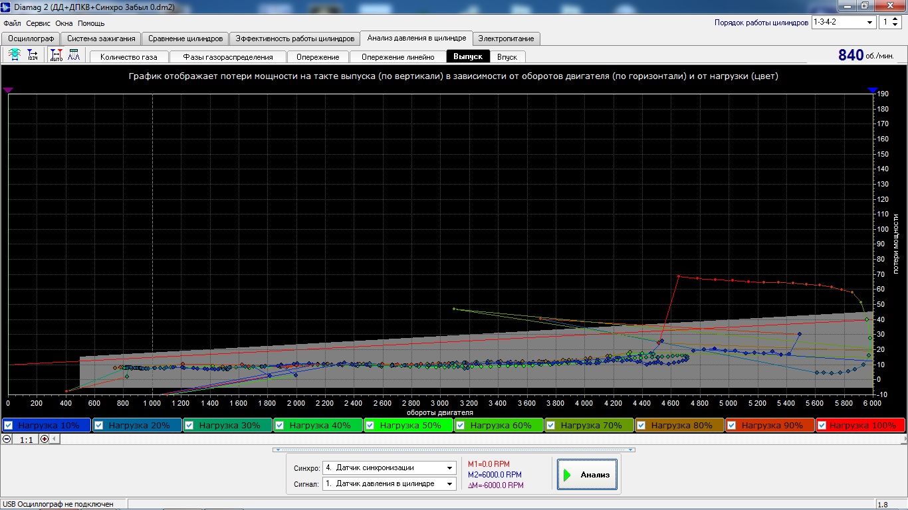Screen dimensions: 908x510
Task: Toggle the Нагрузка 60% checkbox
Action: click(x=461, y=425)
